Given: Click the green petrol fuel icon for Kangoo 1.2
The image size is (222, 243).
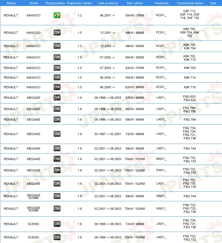Looking at the screenshot, I should [57, 15].
